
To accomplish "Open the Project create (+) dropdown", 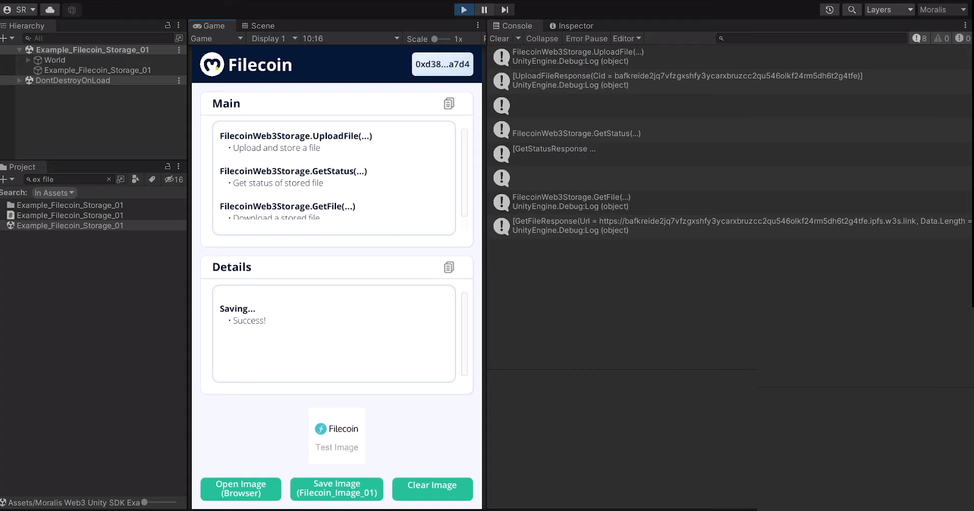I will (x=7, y=179).
